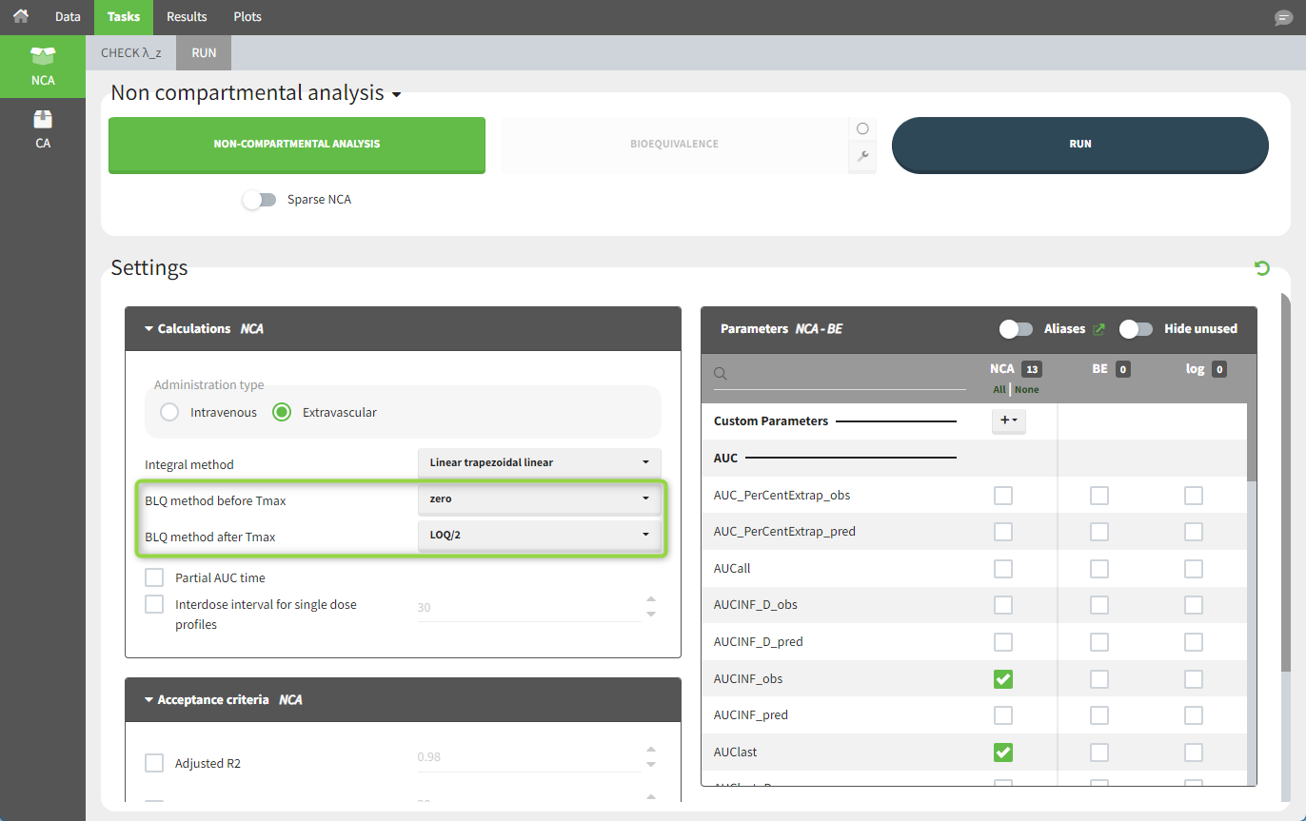Open the CA section in sidebar
Screen dimensions: 1306x821
pyautogui.click(x=43, y=128)
